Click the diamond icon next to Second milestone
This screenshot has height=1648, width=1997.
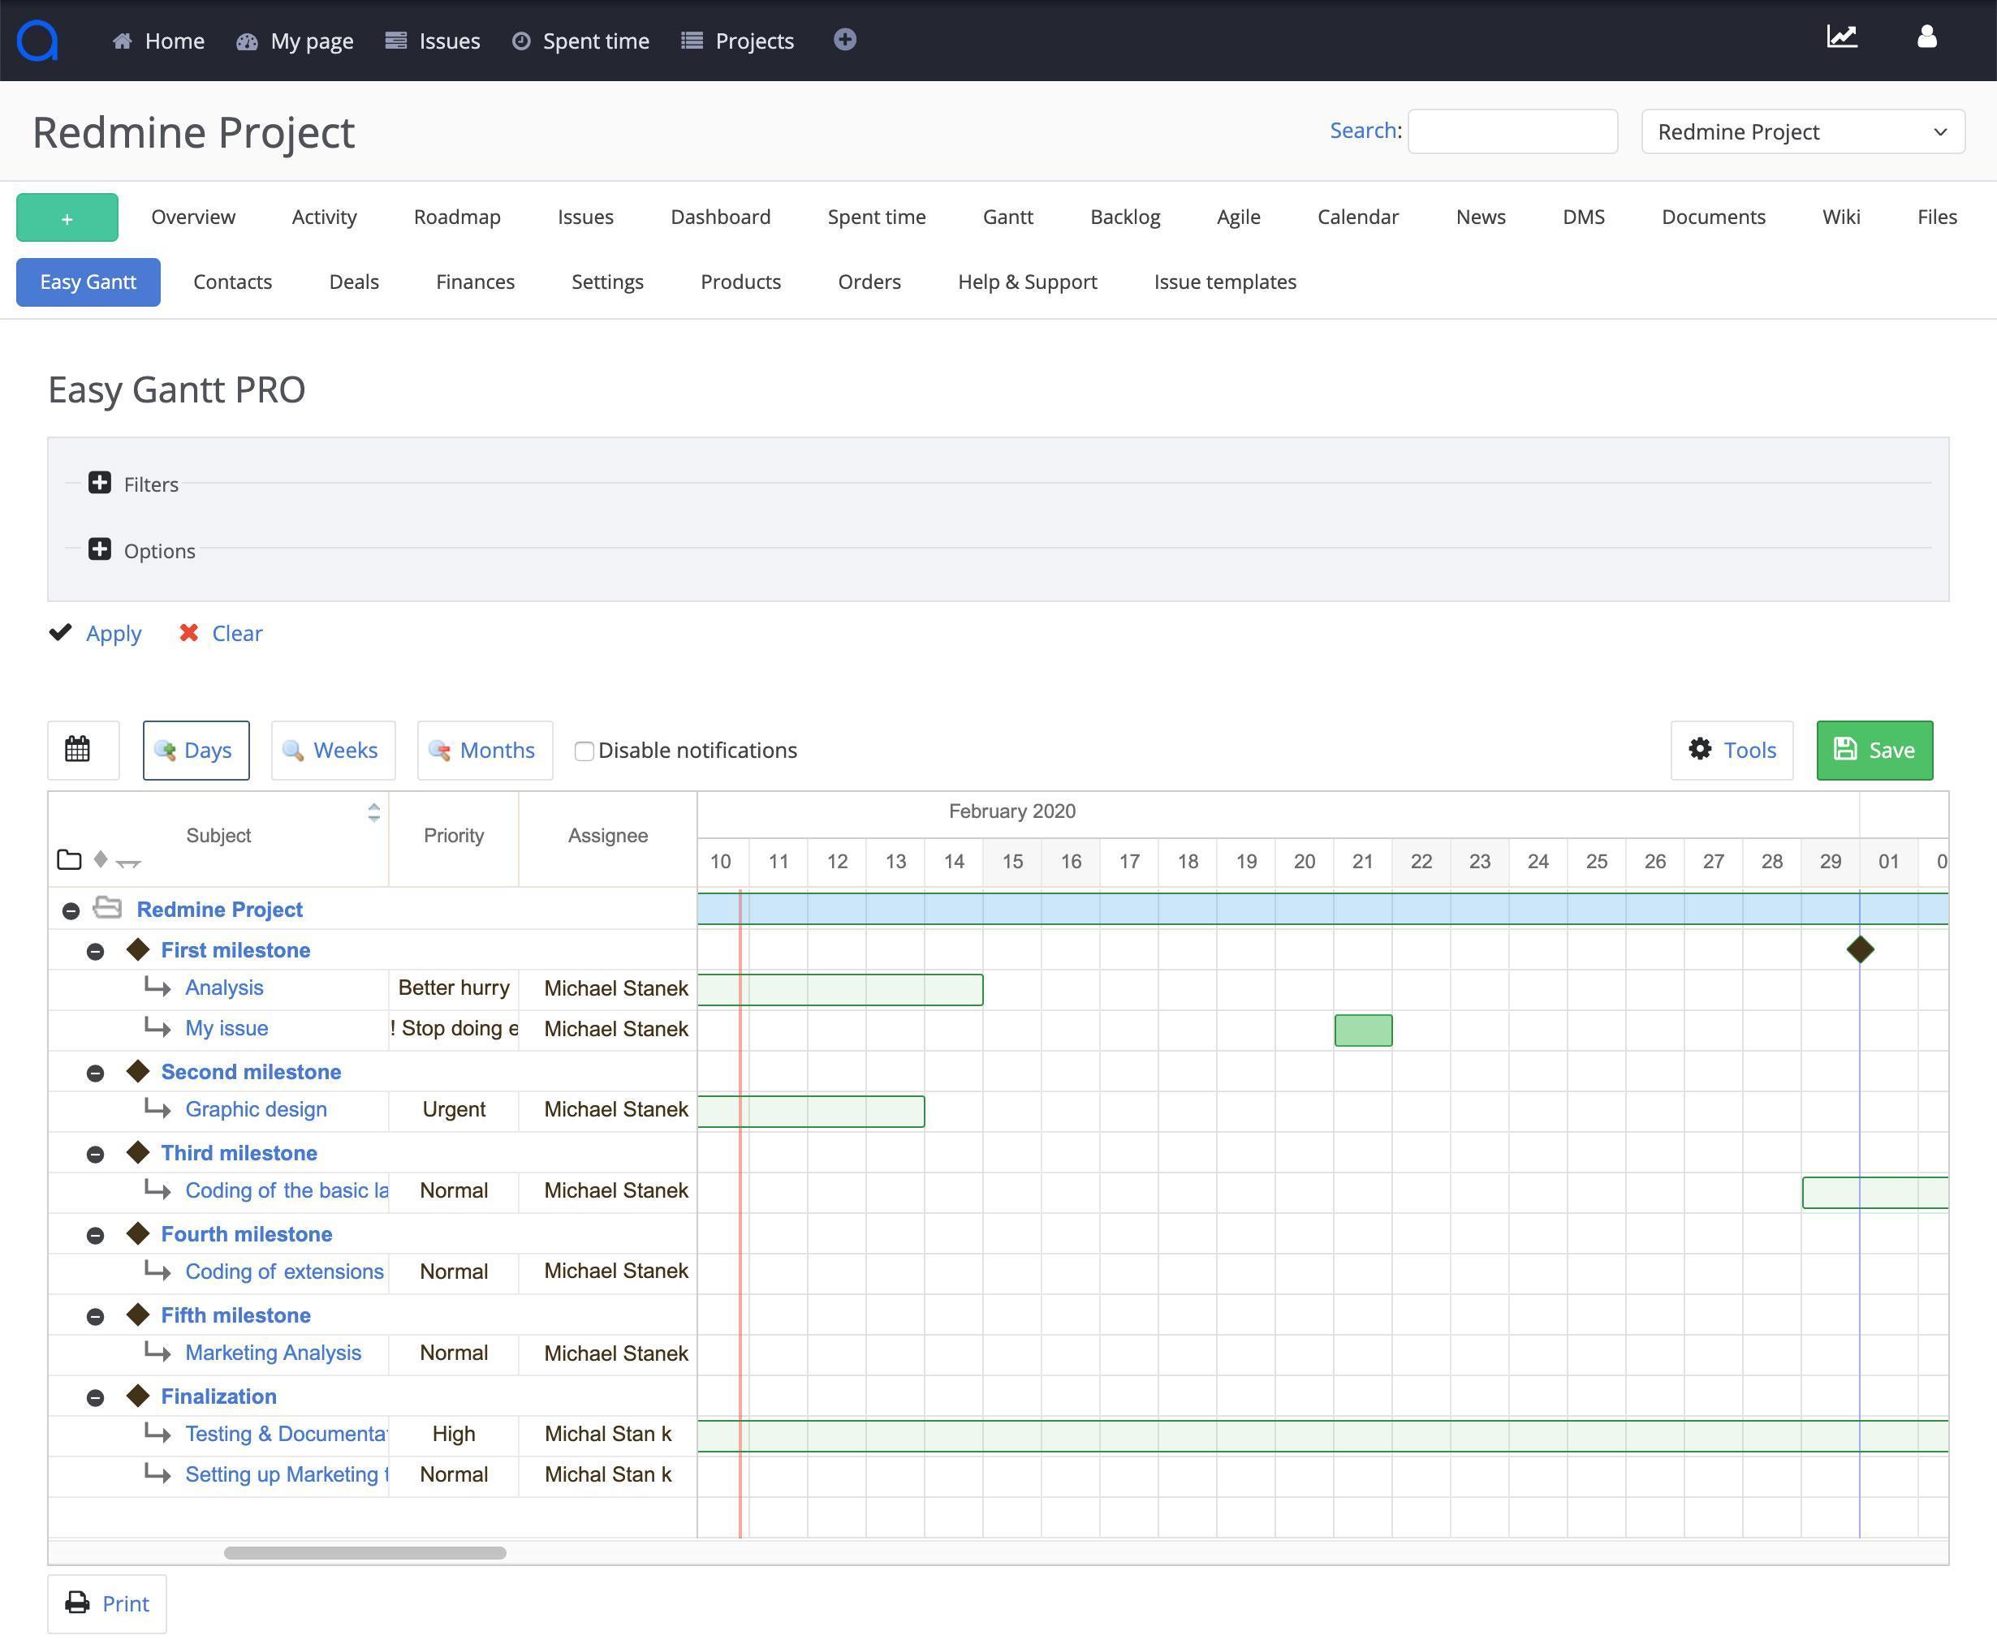click(x=139, y=1071)
